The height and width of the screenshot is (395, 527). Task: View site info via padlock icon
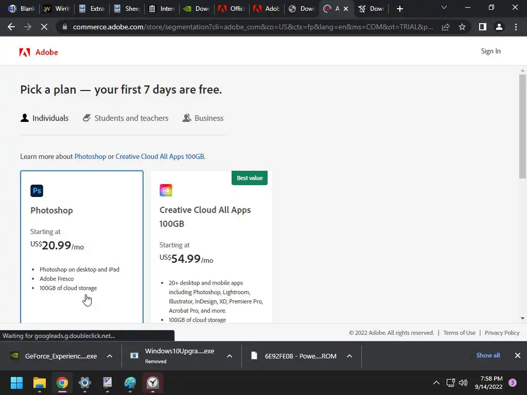[65, 27]
